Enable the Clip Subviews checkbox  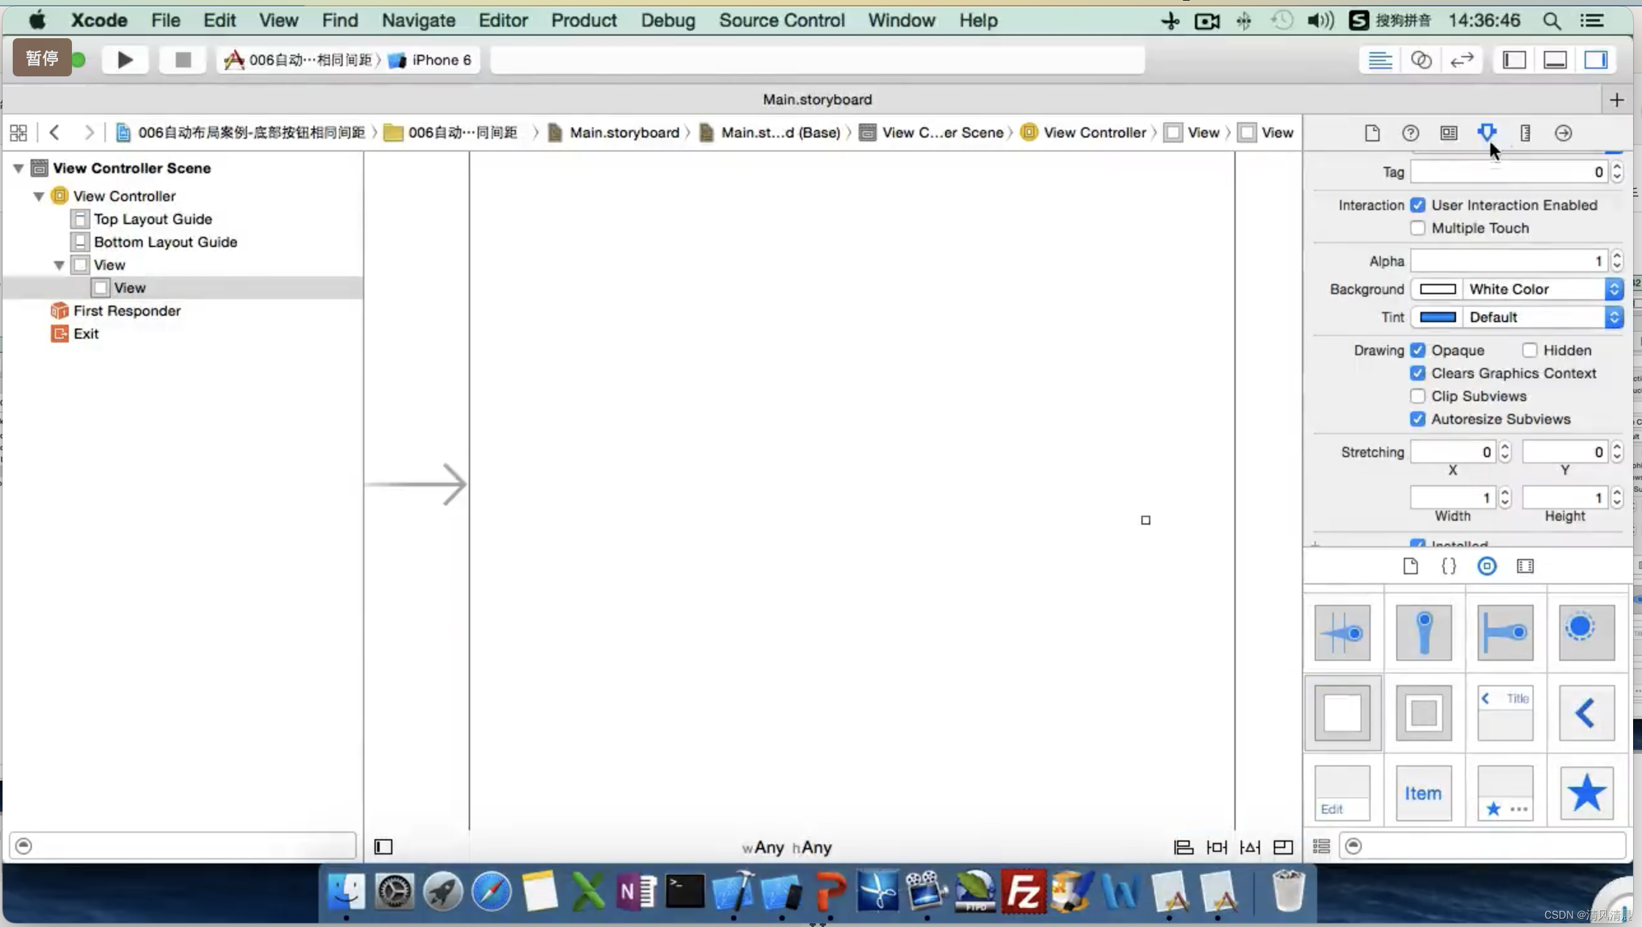1418,396
